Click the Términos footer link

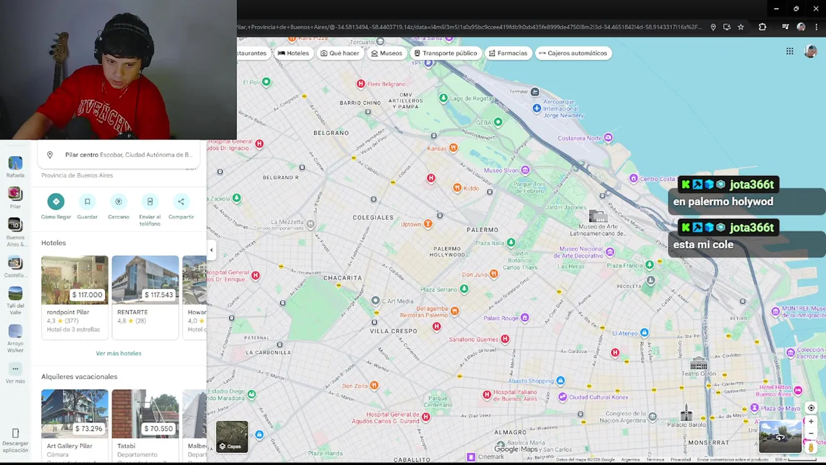[x=655, y=460]
